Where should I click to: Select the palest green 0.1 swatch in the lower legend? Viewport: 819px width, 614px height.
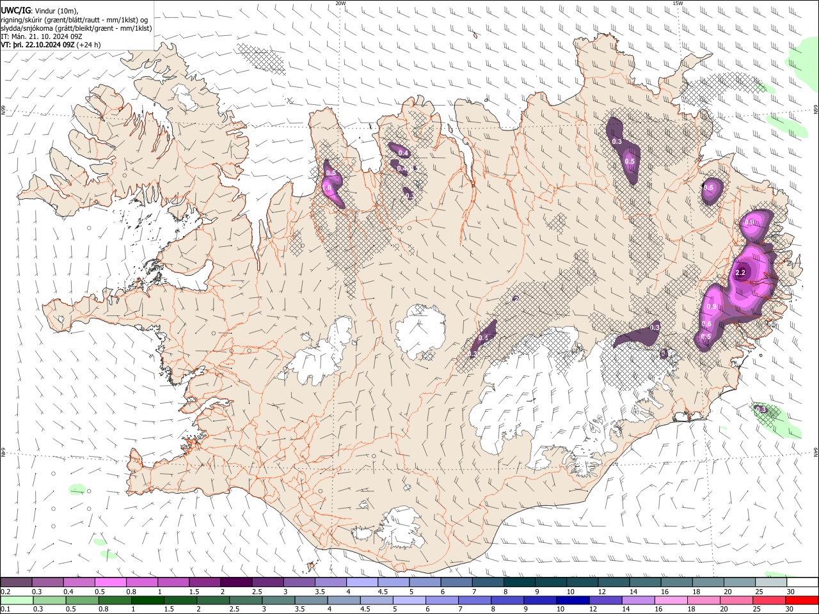click(x=17, y=600)
